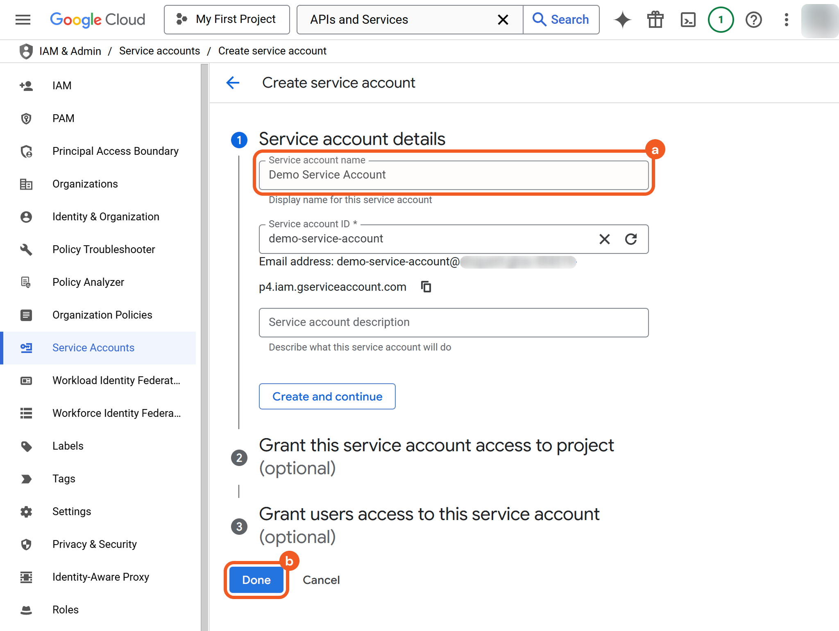Go back using the blue arrow

click(x=233, y=83)
